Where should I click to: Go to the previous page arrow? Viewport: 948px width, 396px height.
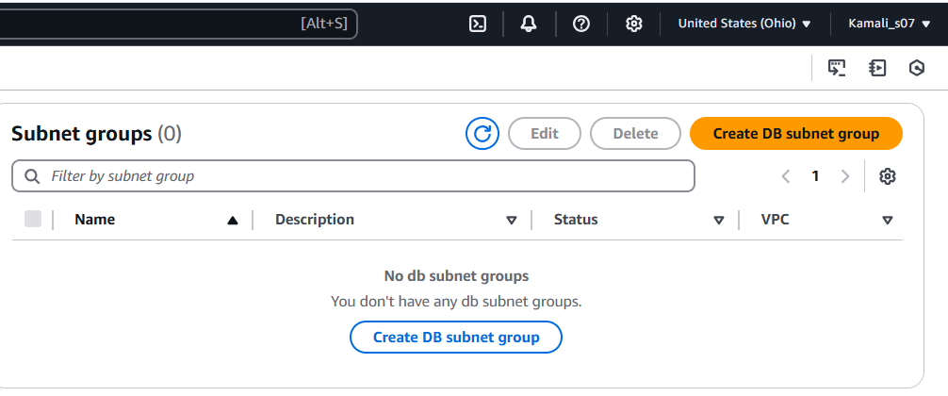click(786, 176)
